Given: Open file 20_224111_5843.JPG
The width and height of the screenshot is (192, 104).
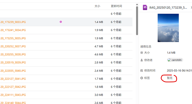Looking at the screenshot, I should coord(13,95).
